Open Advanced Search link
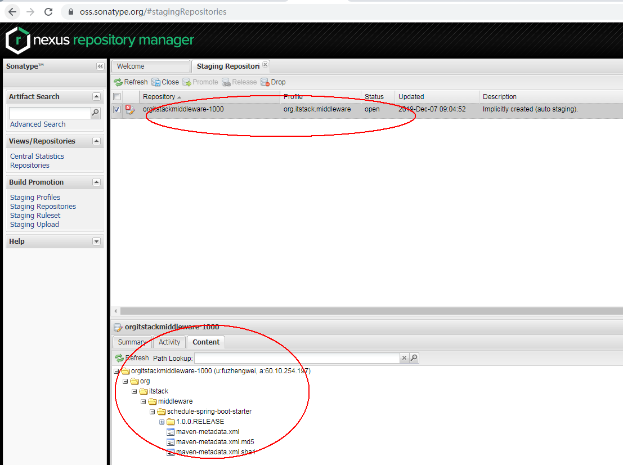The height and width of the screenshot is (465, 623). click(38, 124)
